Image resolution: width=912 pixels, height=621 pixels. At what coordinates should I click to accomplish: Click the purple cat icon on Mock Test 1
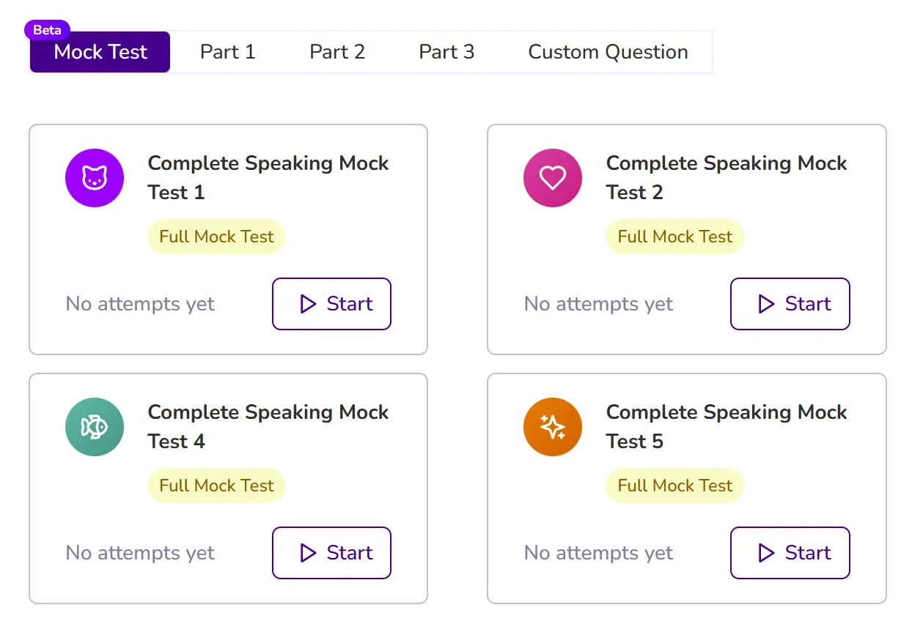[95, 177]
